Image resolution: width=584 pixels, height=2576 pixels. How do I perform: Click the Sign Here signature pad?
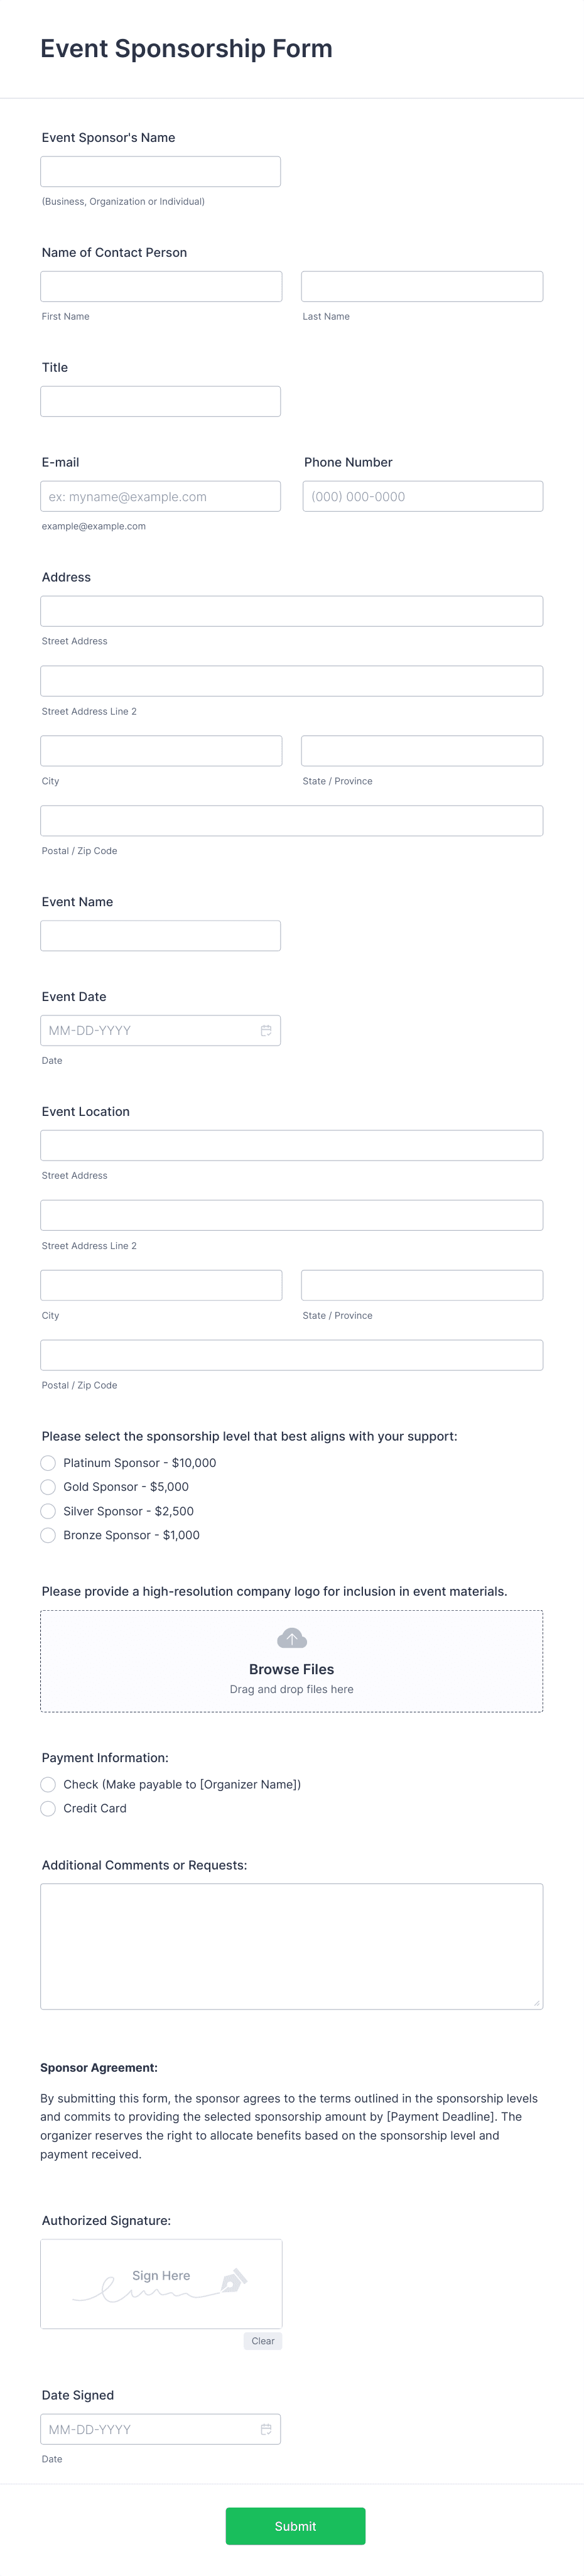[161, 2283]
